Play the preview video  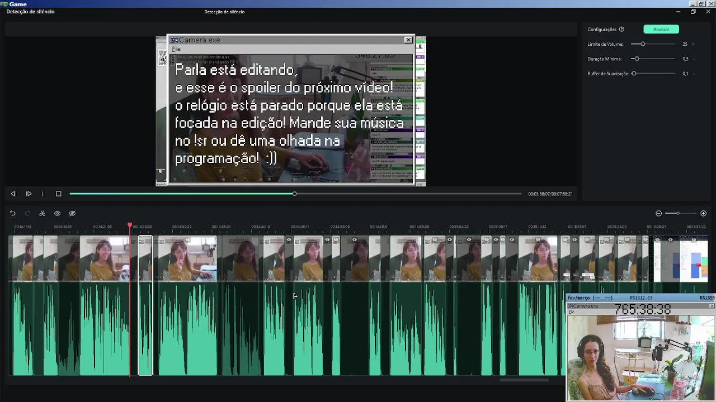coord(29,194)
